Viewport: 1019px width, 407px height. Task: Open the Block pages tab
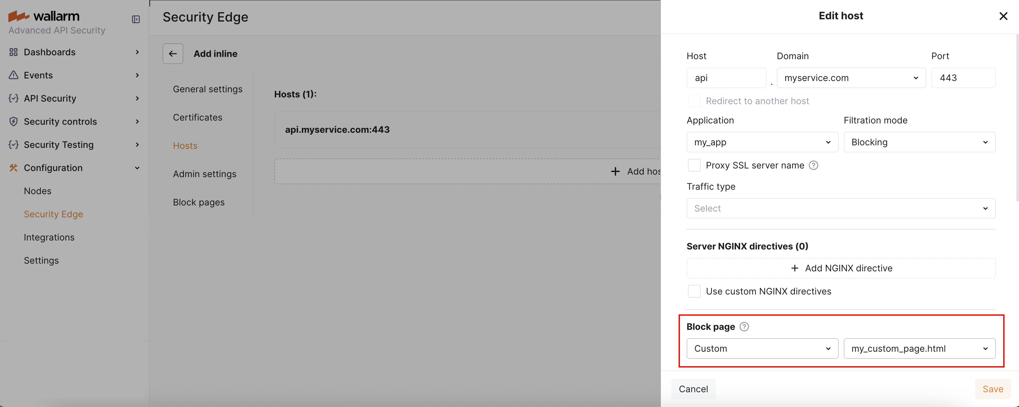(199, 202)
